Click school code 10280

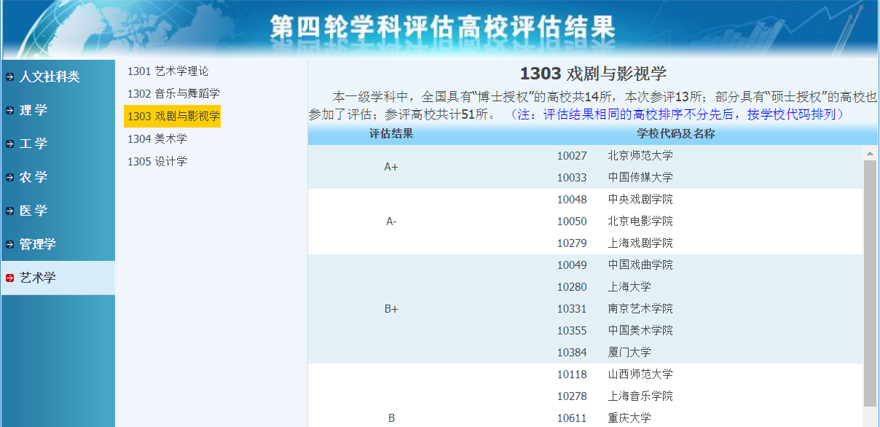(x=572, y=287)
